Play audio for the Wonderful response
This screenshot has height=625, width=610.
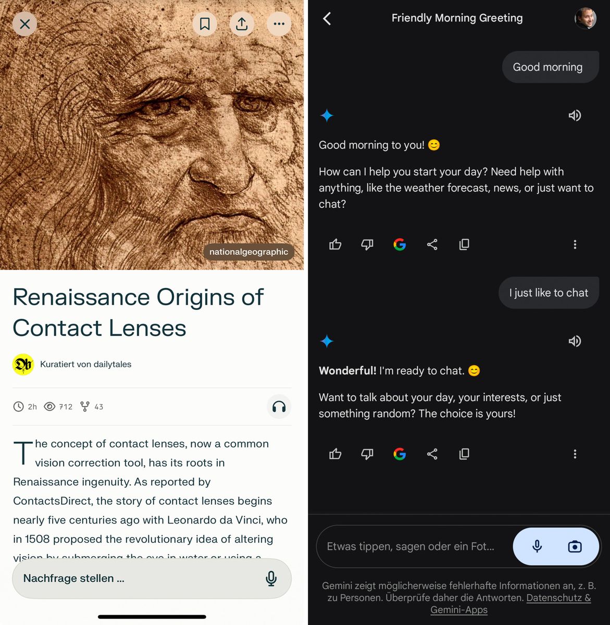[575, 341]
